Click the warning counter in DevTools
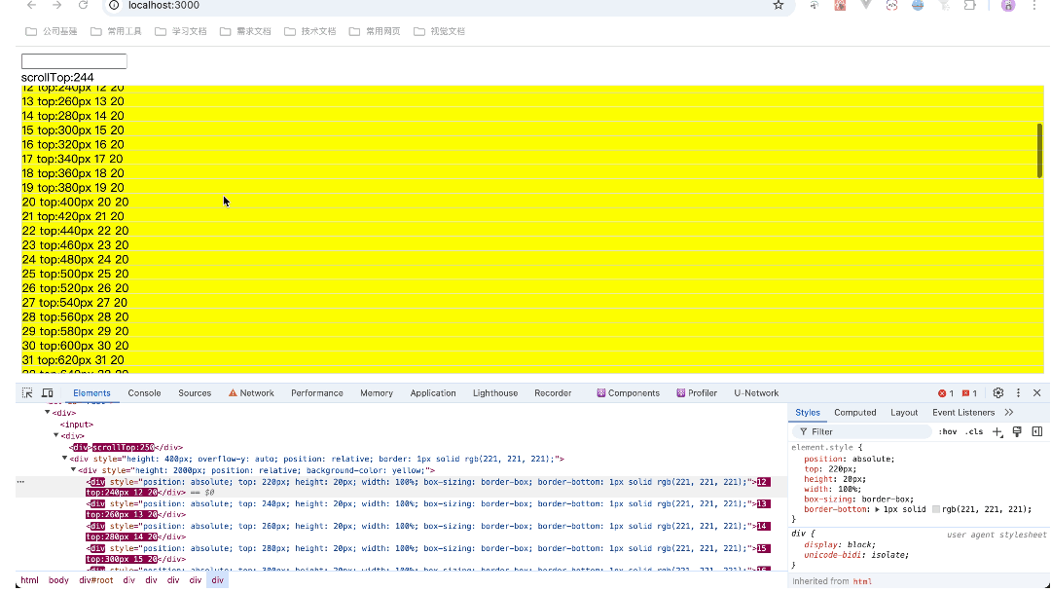 [964, 393]
